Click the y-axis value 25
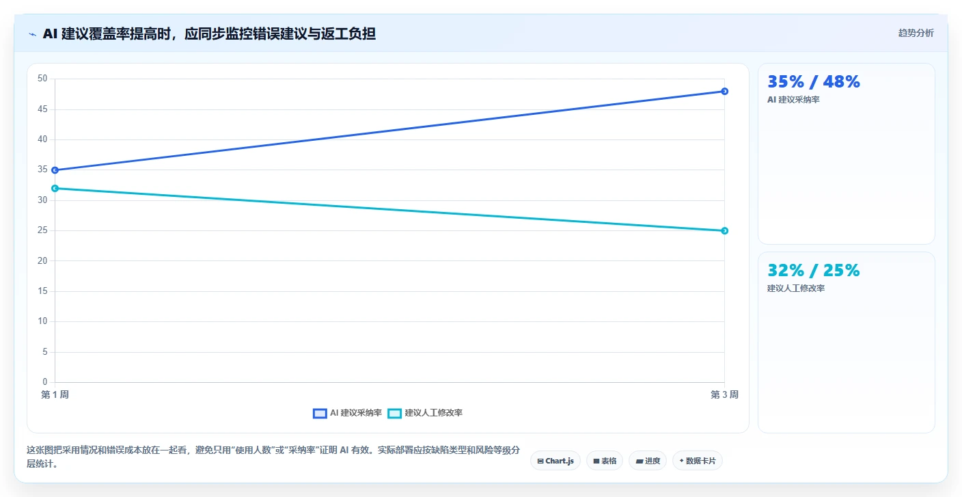Viewport: 962px width, 497px height. [42, 230]
